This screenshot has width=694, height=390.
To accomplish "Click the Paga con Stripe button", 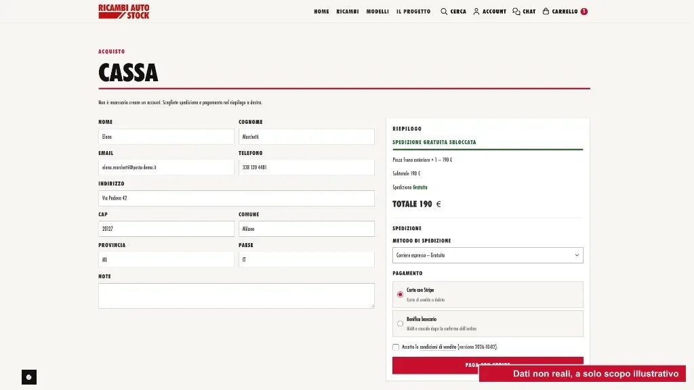I will coord(488,365).
